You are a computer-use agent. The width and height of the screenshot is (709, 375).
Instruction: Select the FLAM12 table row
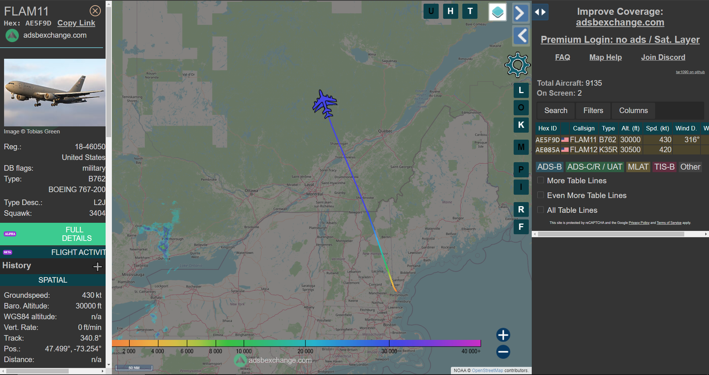click(x=622, y=150)
